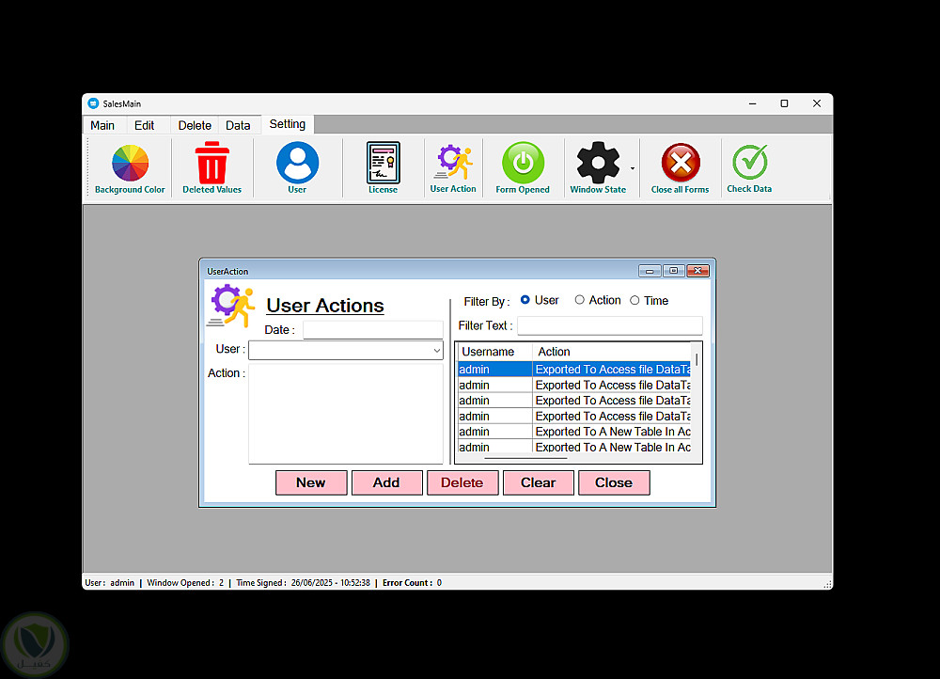Viewport: 940px width, 679px height.
Task: Open the Delete menu tab
Action: [x=195, y=125]
